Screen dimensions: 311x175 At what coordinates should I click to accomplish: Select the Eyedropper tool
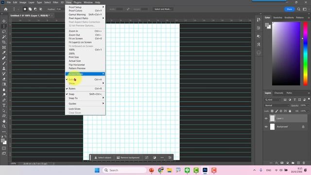point(4,52)
